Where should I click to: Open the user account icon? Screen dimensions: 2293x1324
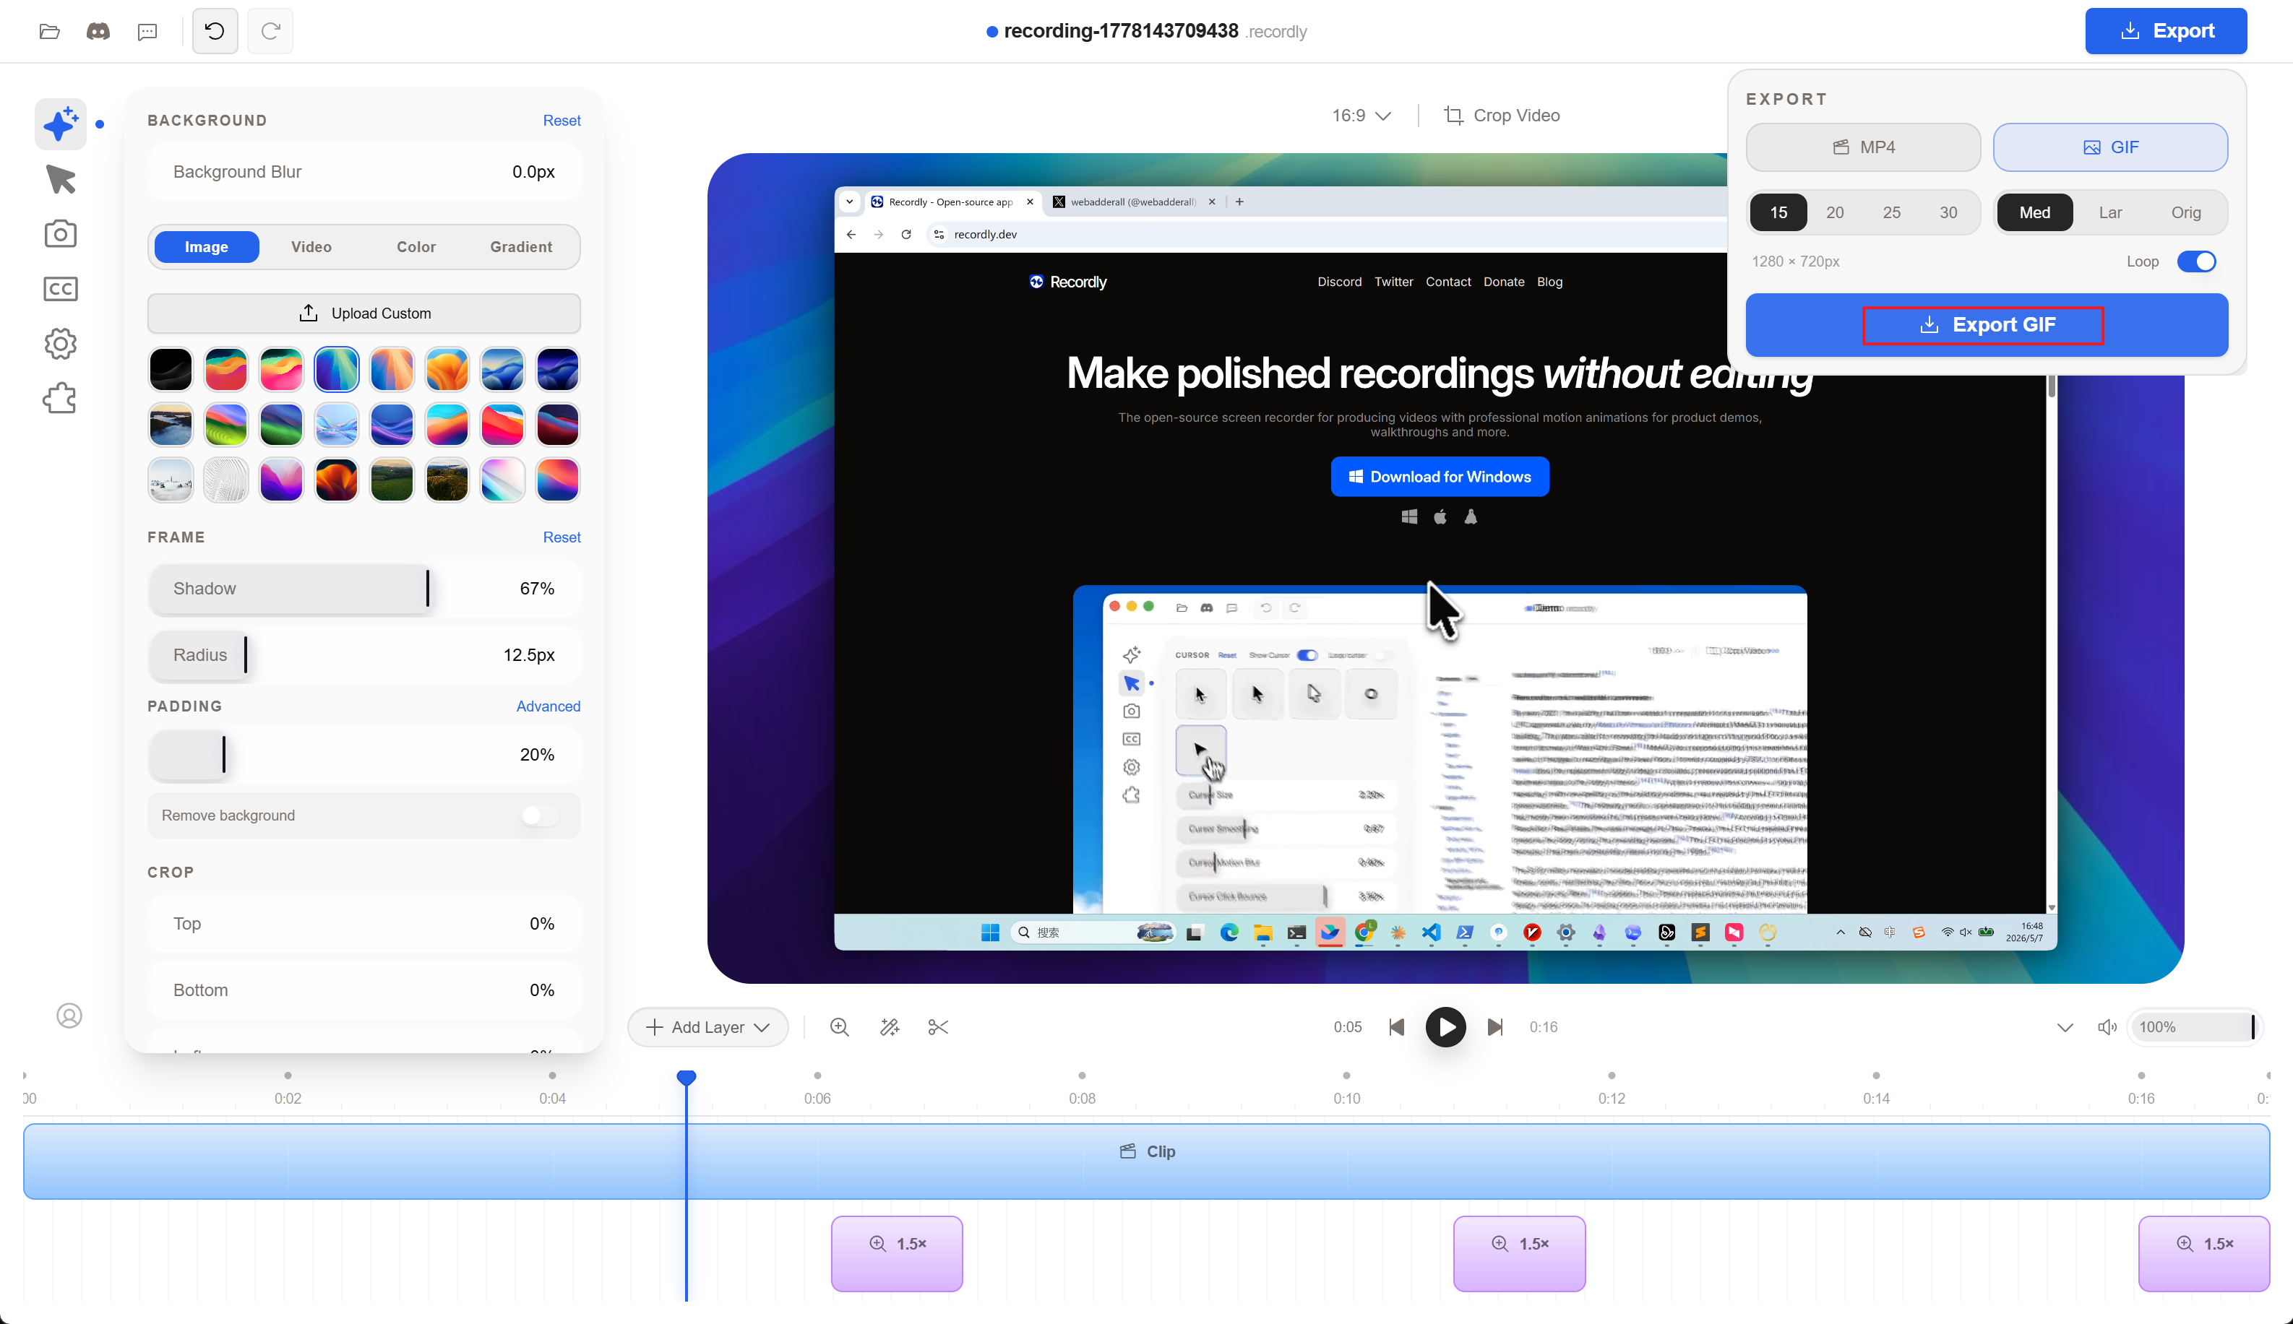(x=69, y=1015)
